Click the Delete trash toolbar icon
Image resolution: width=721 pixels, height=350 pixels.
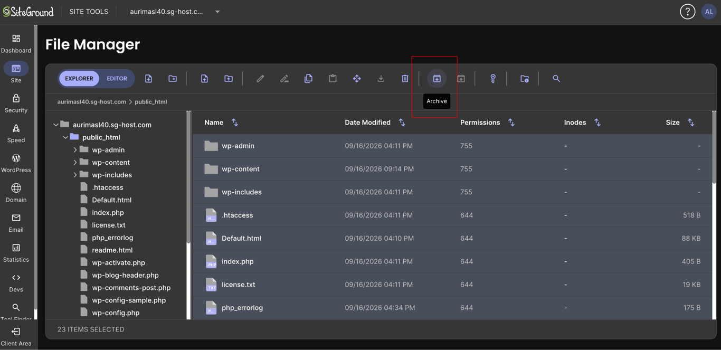[405, 79]
